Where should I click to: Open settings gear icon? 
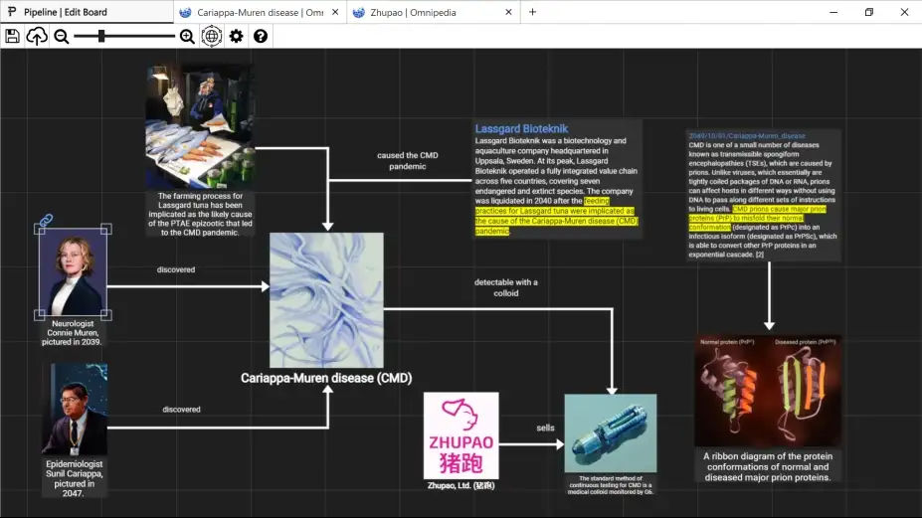(x=237, y=37)
